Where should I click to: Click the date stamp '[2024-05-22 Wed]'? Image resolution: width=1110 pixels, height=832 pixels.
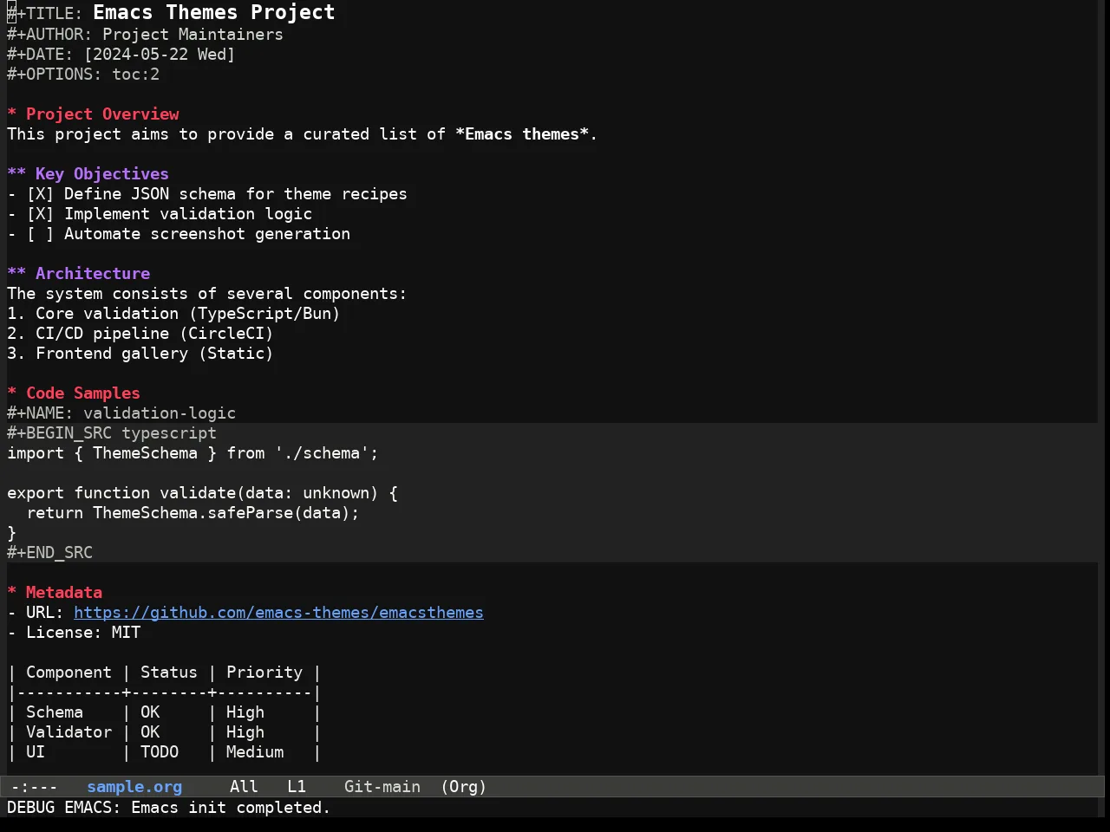(x=160, y=55)
